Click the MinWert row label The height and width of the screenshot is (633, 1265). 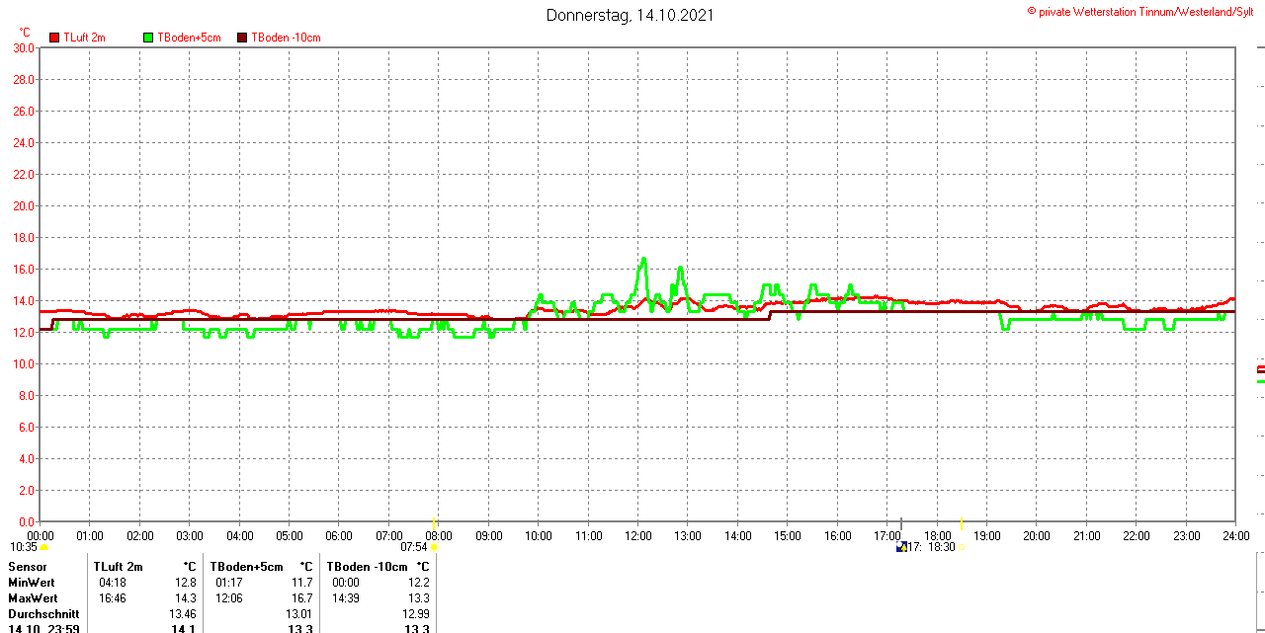click(x=33, y=583)
